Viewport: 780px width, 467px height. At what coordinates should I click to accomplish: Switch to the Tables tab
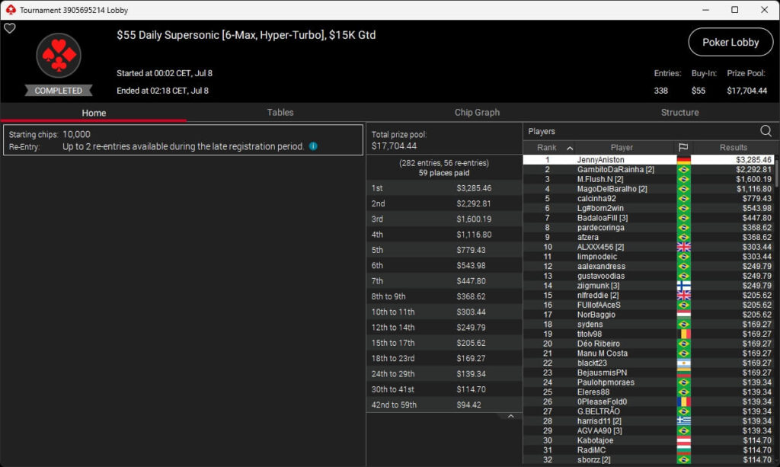click(x=280, y=113)
